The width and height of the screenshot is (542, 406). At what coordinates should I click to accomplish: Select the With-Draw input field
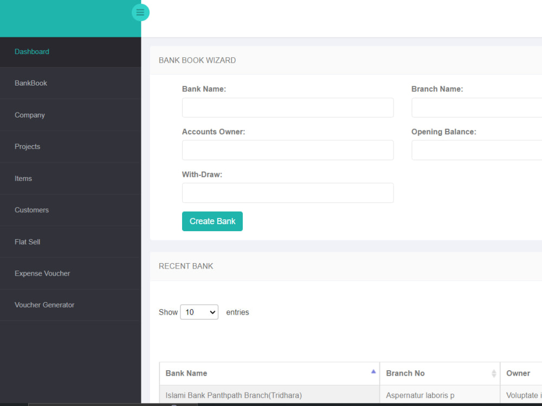pos(288,193)
